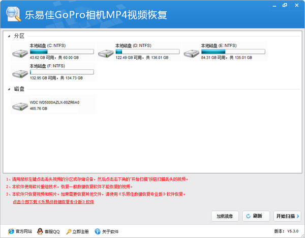Click the app logo magnifier icon

13,14
